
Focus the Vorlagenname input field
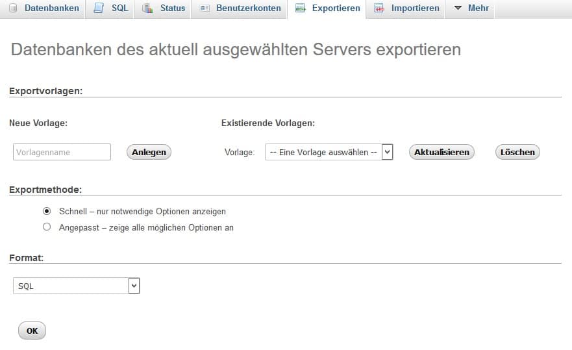62,152
